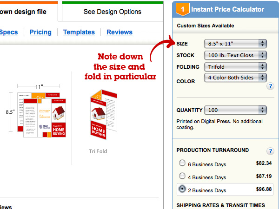Switch to the own design file tab
Viewport: 279px width, 209px height.
29,12
